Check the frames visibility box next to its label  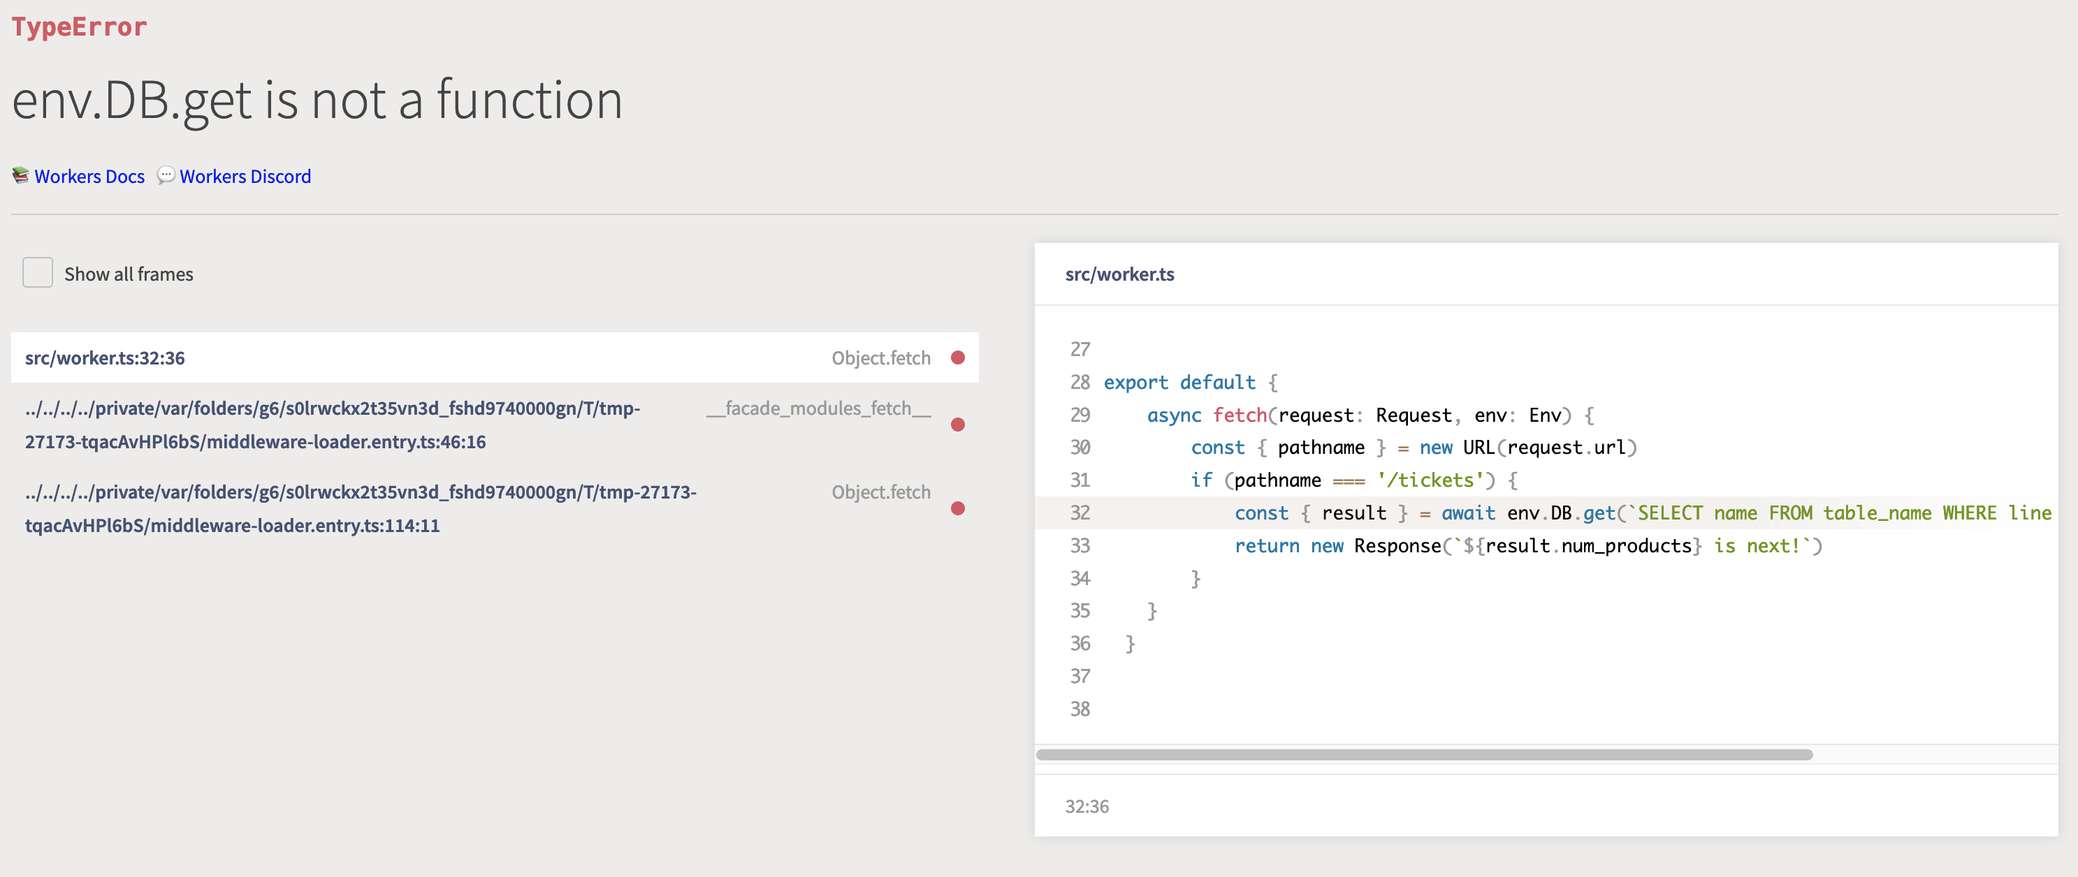[37, 272]
